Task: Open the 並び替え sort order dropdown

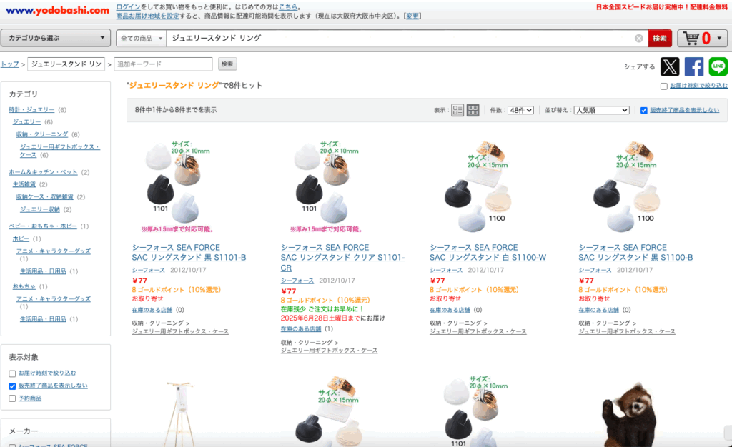Action: pyautogui.click(x=601, y=111)
